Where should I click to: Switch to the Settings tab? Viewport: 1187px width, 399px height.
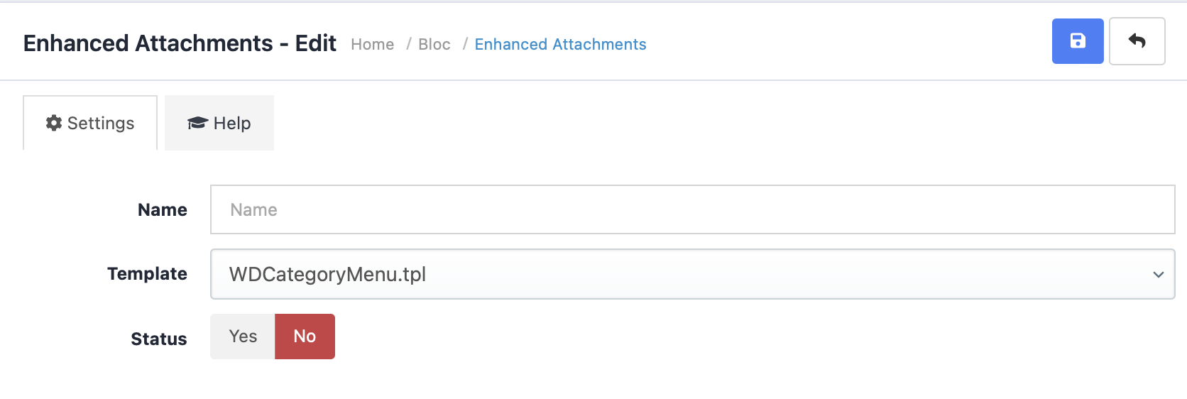coord(90,123)
